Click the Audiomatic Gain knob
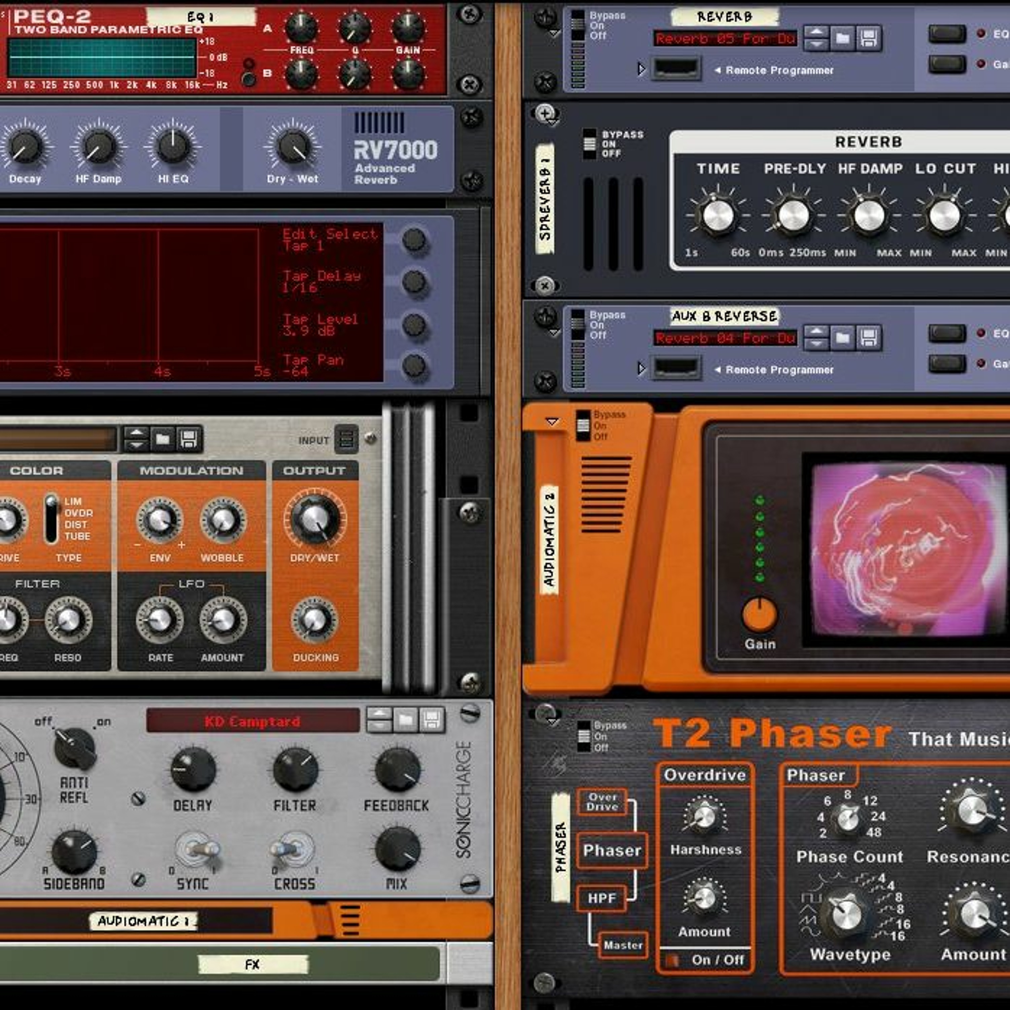 tap(760, 615)
